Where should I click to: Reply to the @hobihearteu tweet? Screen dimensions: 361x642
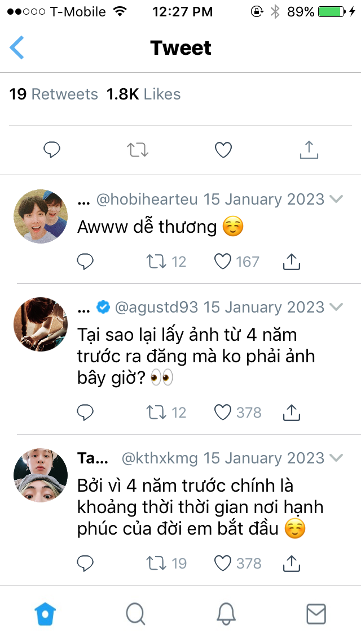point(85,261)
